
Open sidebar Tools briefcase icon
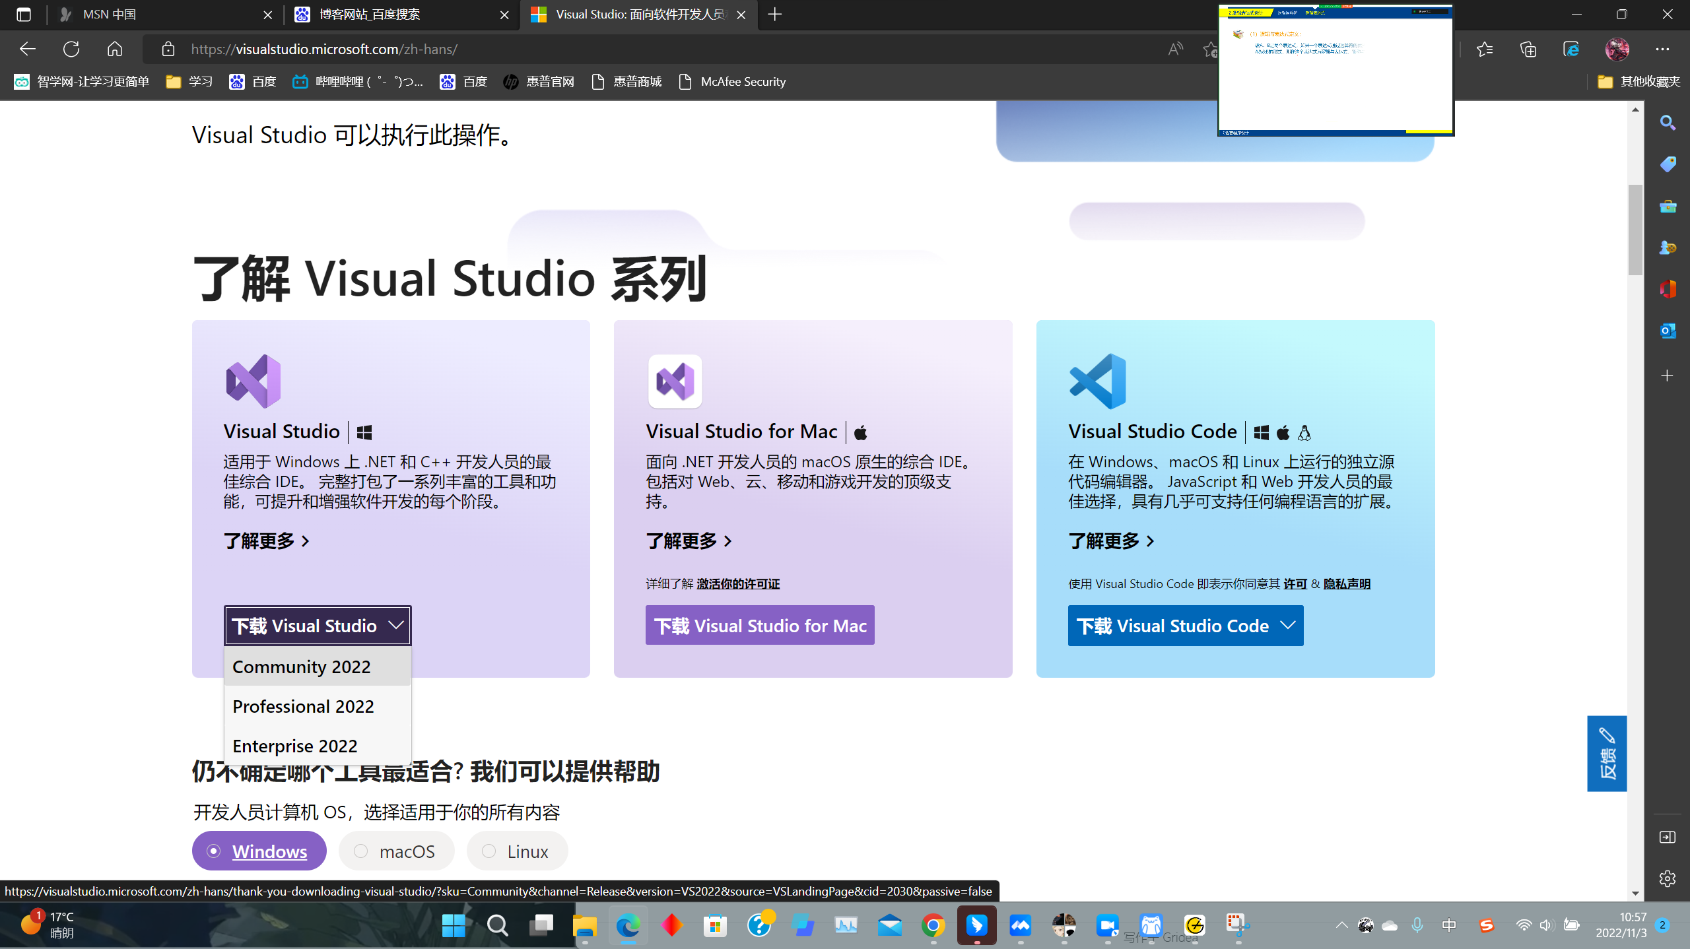click(1668, 206)
